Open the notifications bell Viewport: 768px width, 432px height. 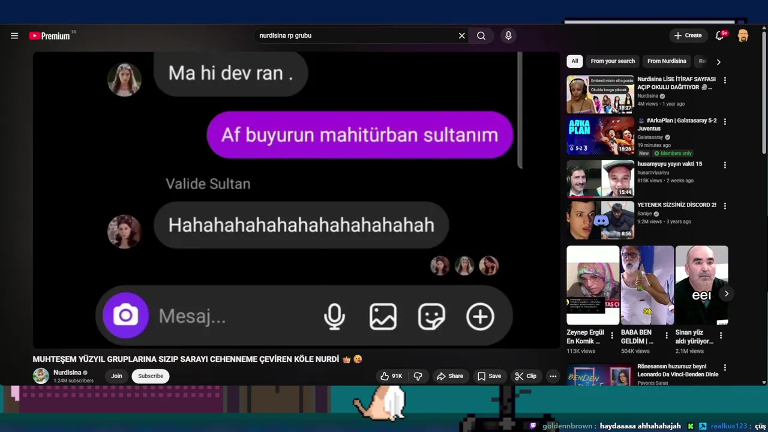coord(719,36)
